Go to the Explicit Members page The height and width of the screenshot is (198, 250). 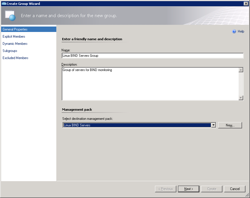[14, 37]
